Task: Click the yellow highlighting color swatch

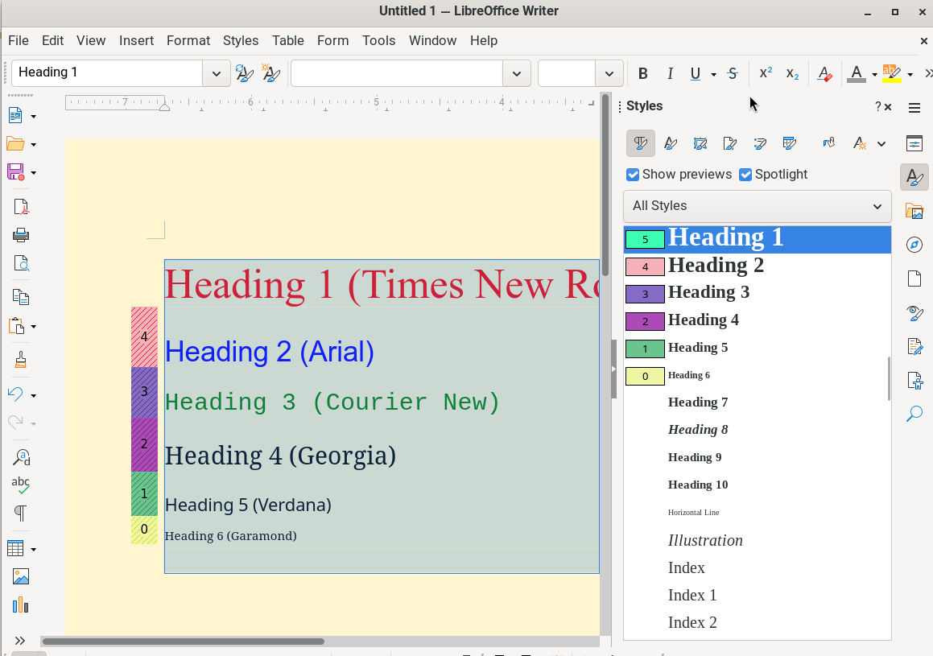Action: (x=891, y=73)
